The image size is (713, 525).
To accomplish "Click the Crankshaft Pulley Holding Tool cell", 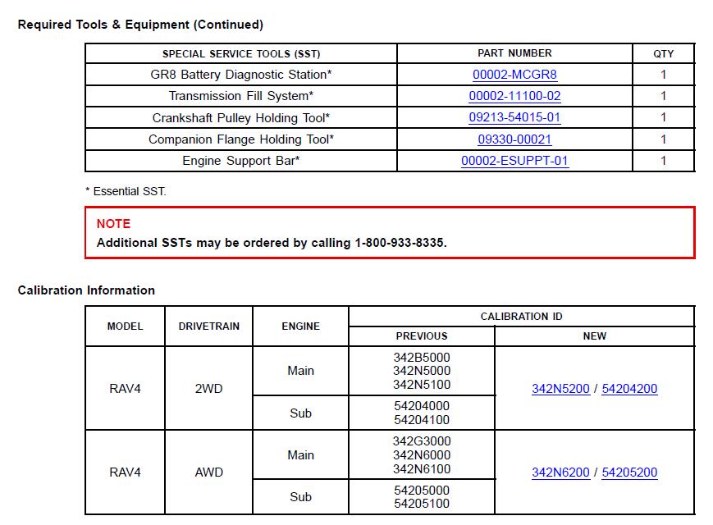I will coord(241,118).
